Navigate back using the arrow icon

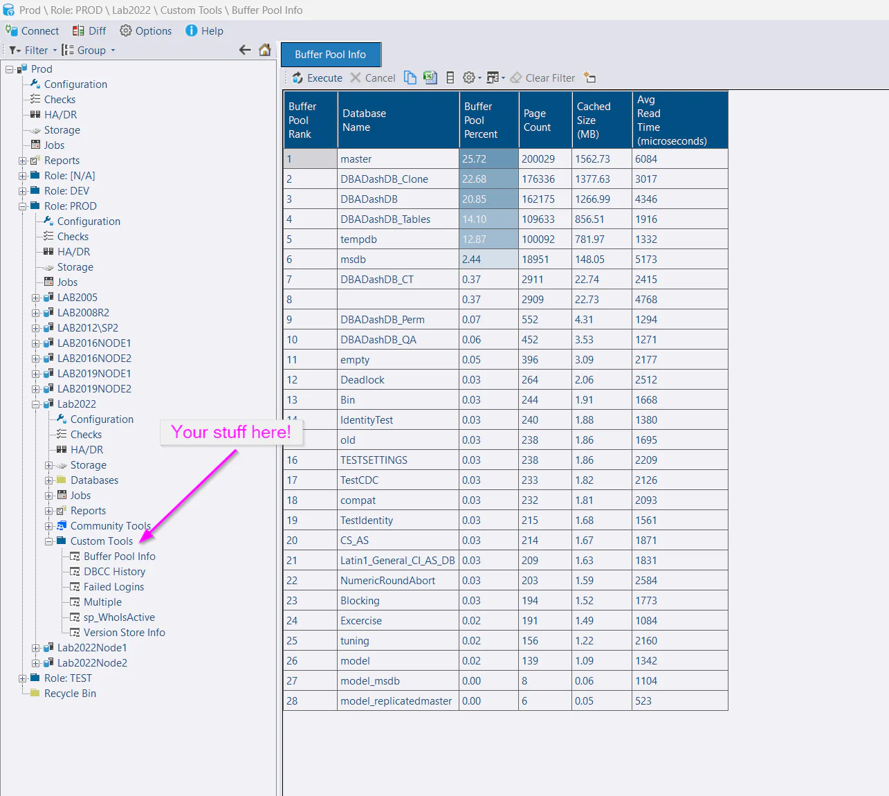245,49
